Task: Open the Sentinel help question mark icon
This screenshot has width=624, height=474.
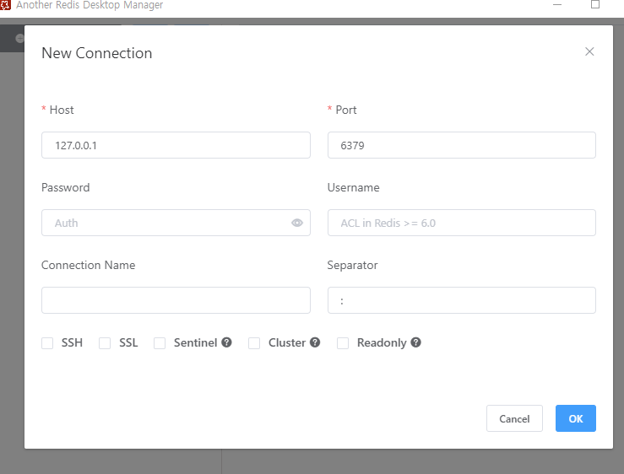Action: [x=227, y=342]
